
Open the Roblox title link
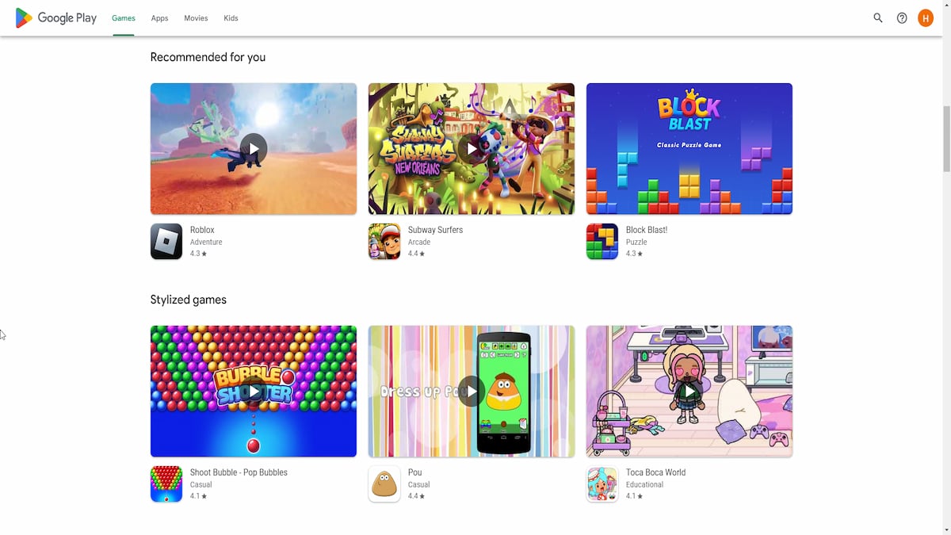[x=202, y=230]
